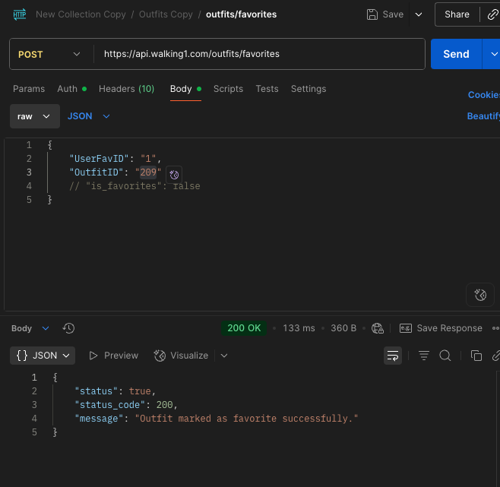Open the response JSON format dropdown

(43, 356)
